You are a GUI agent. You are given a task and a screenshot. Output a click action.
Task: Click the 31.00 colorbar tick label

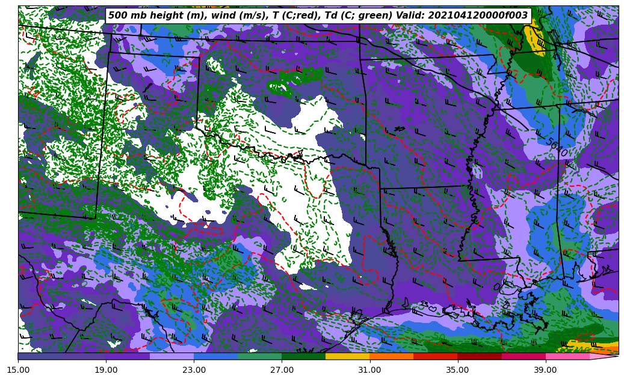point(369,370)
